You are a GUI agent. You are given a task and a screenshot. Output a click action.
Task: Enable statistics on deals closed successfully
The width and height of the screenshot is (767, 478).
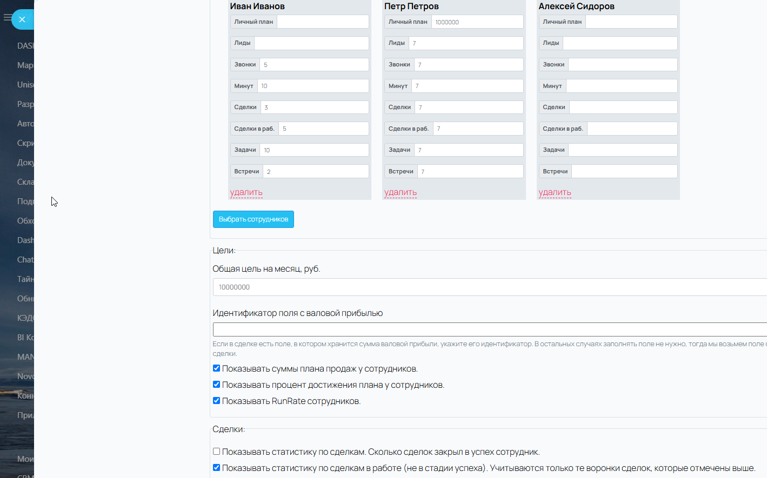click(216, 452)
